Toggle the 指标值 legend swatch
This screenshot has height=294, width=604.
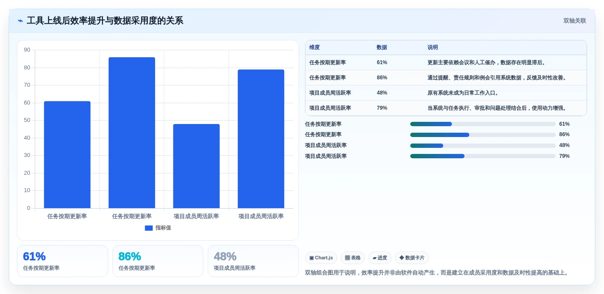[x=149, y=228]
